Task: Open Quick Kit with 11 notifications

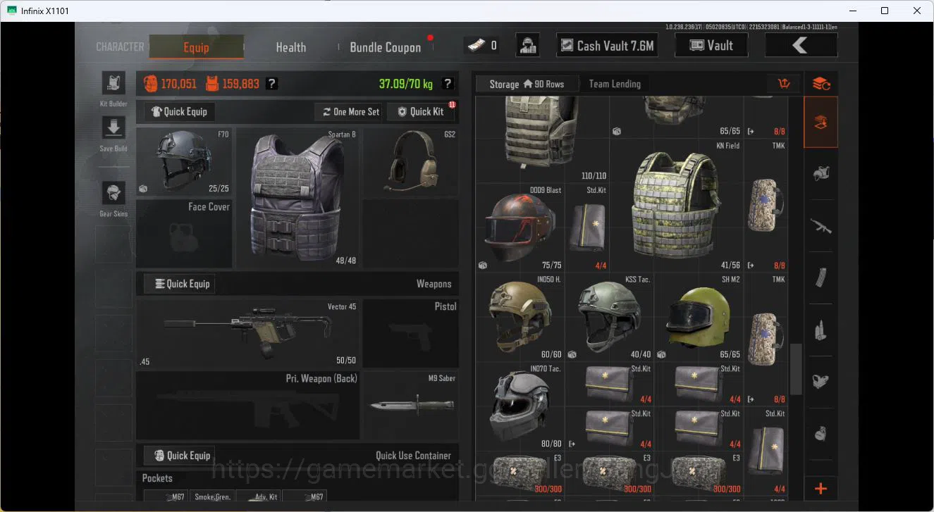Action: click(421, 111)
